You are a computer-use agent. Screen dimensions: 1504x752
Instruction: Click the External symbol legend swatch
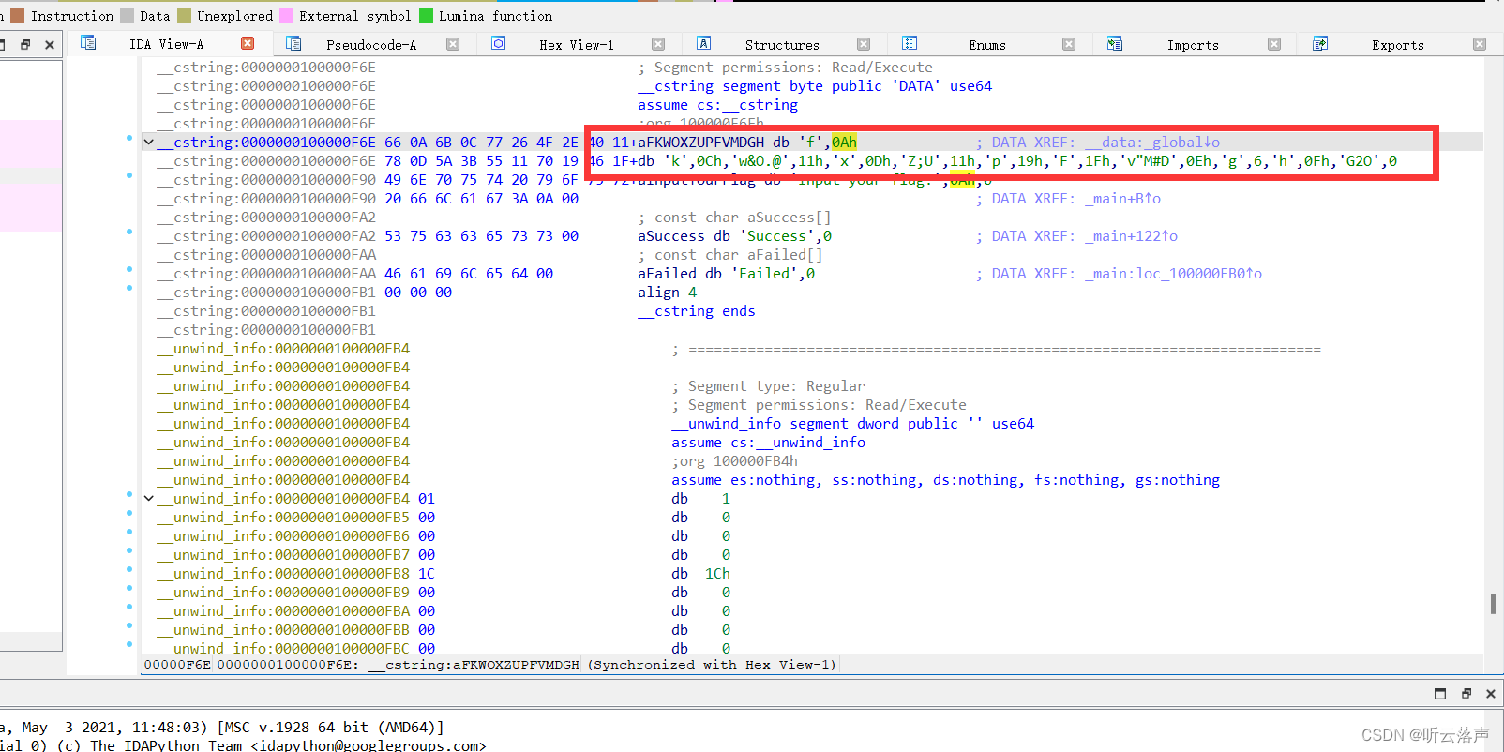click(x=286, y=15)
